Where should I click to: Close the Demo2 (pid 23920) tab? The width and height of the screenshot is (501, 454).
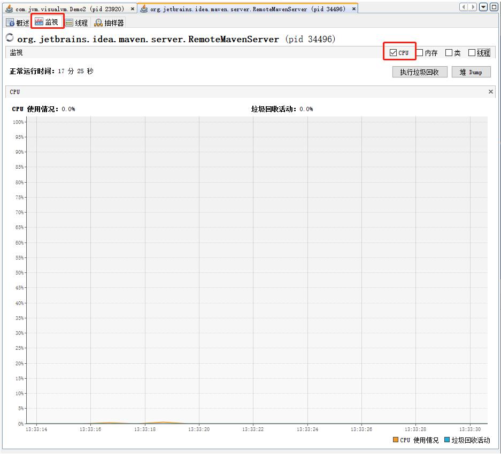(x=133, y=9)
